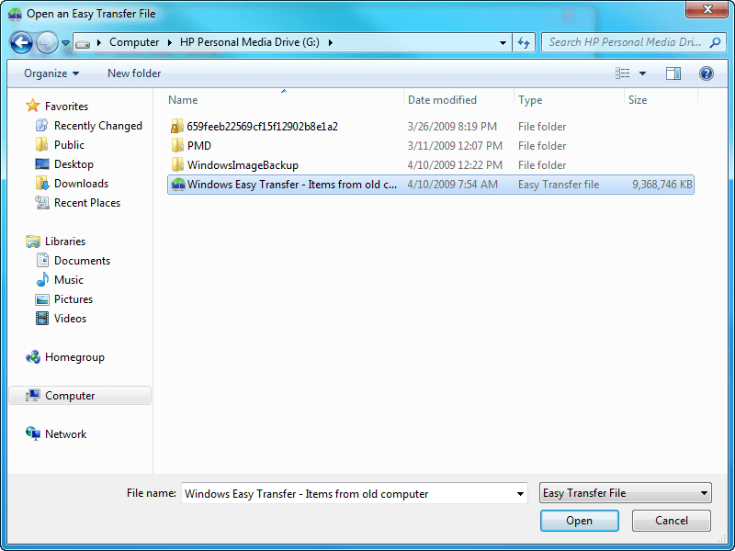
Task: Click the Help question mark icon
Action: pyautogui.click(x=706, y=73)
